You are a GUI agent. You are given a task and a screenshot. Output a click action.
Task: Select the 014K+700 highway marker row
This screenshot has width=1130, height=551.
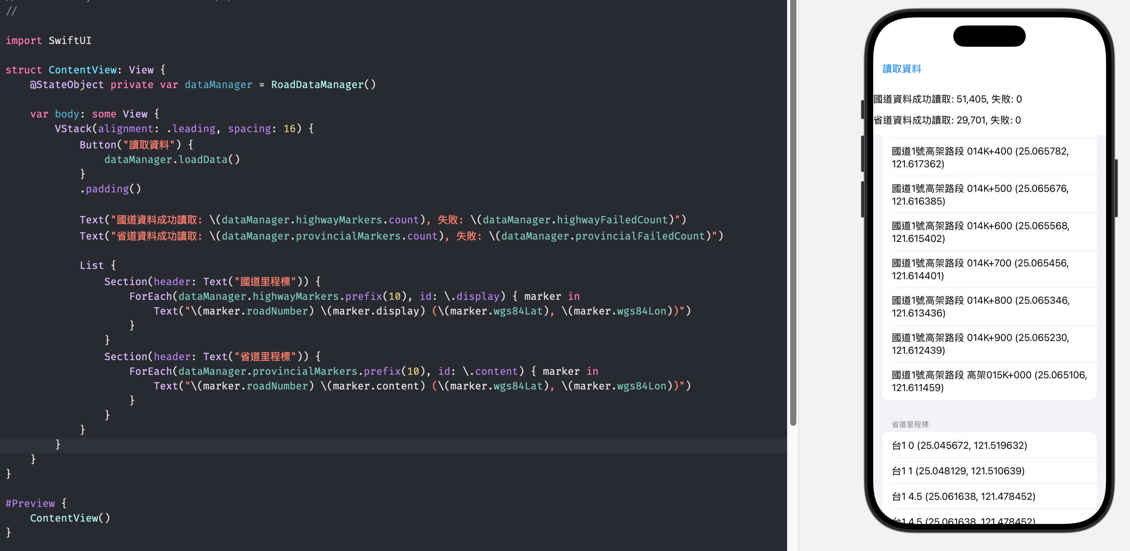pyautogui.click(x=980, y=269)
